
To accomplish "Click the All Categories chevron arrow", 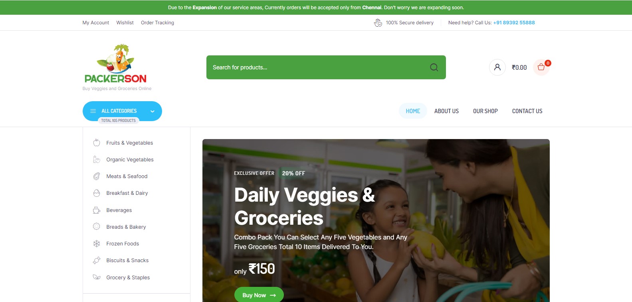I will click(152, 111).
